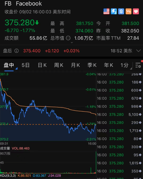Tap the KDJ(9,3,3) indicator label
This screenshot has height=179, width=143.
coord(8,176)
